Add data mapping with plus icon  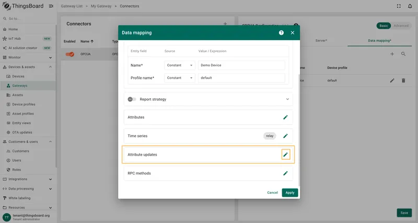(x=392, y=54)
